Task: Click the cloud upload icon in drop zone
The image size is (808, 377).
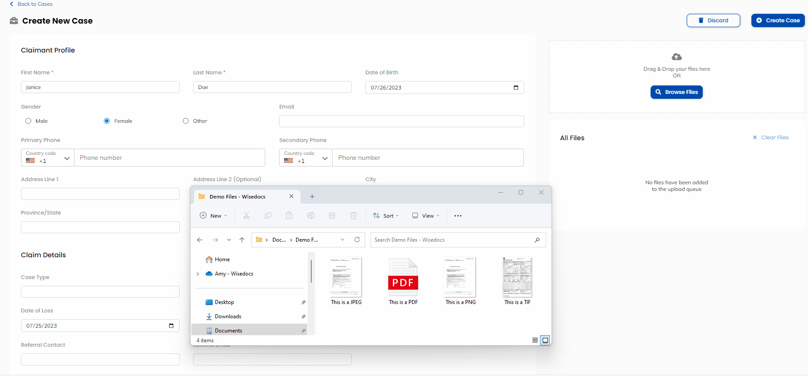Action: click(676, 57)
